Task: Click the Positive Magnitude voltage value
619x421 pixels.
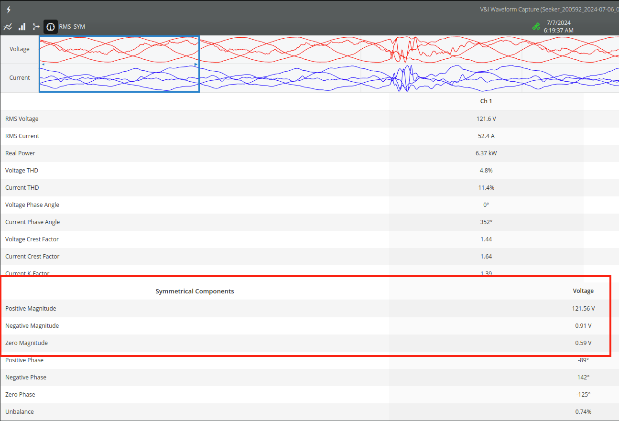Action: [x=583, y=308]
